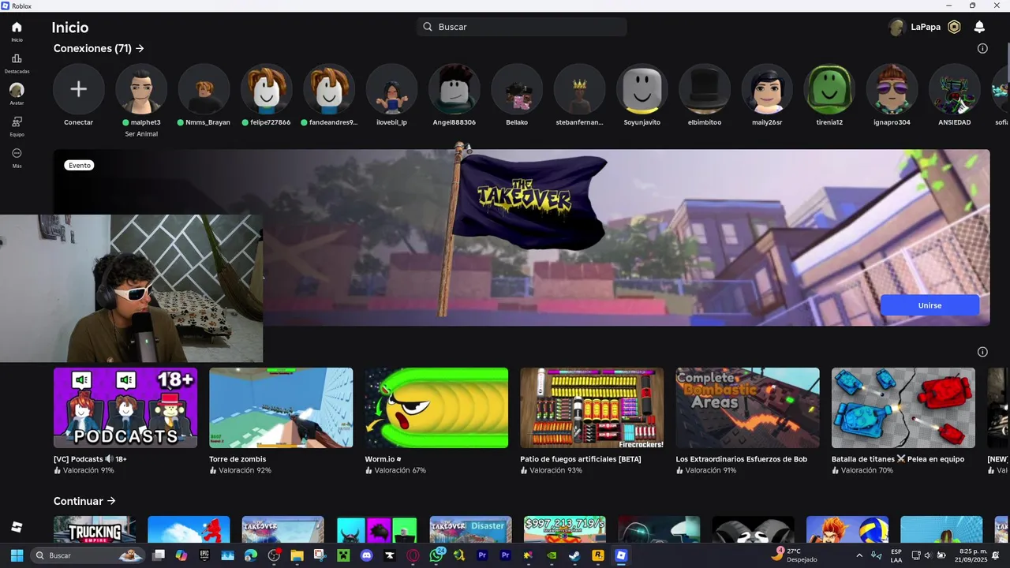Open the Avatar section in sidebar
Screen dimensions: 1010x568
17,94
